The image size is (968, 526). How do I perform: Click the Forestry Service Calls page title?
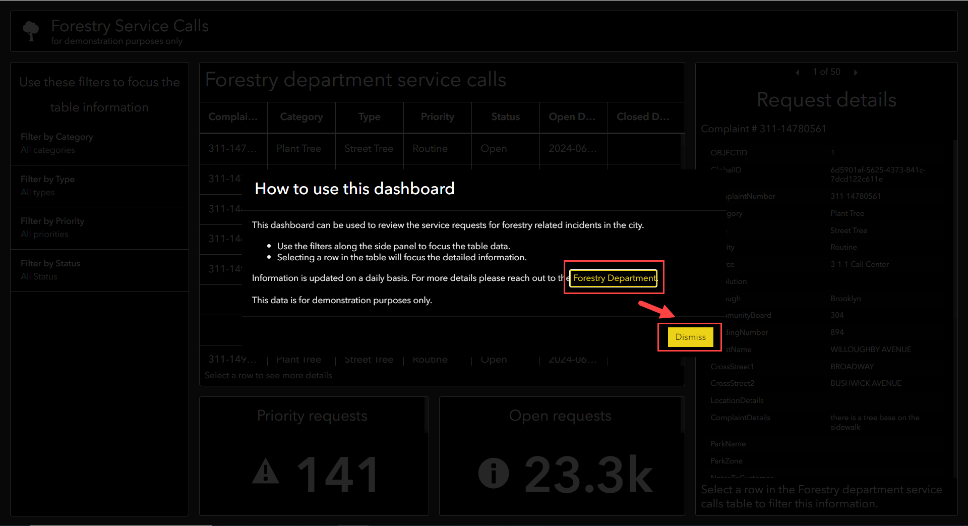pyautogui.click(x=130, y=26)
